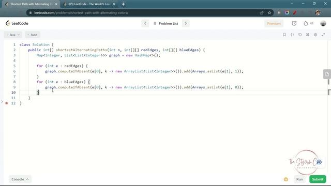Open the keyboard shortcuts icon

tap(308, 35)
